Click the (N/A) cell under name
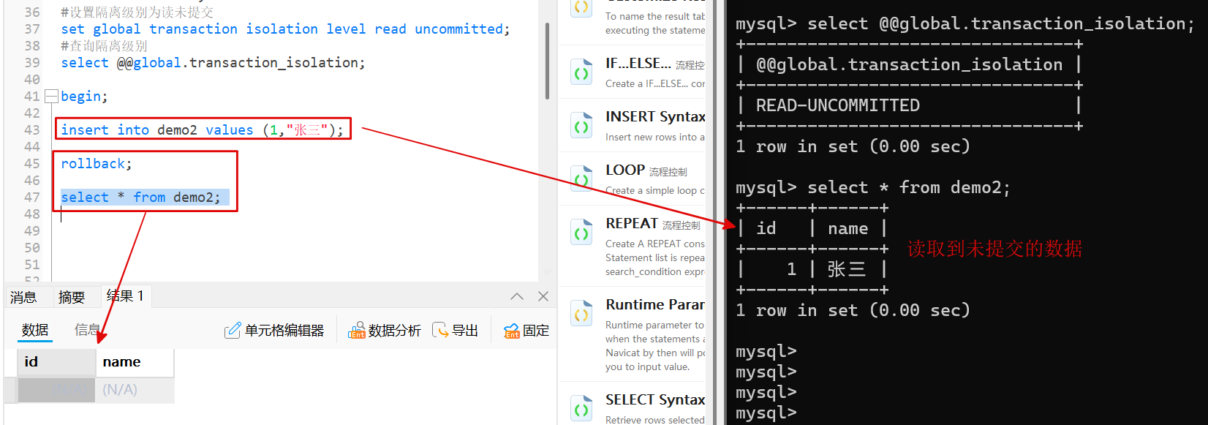The width and height of the screenshot is (1208, 425). pos(135,390)
